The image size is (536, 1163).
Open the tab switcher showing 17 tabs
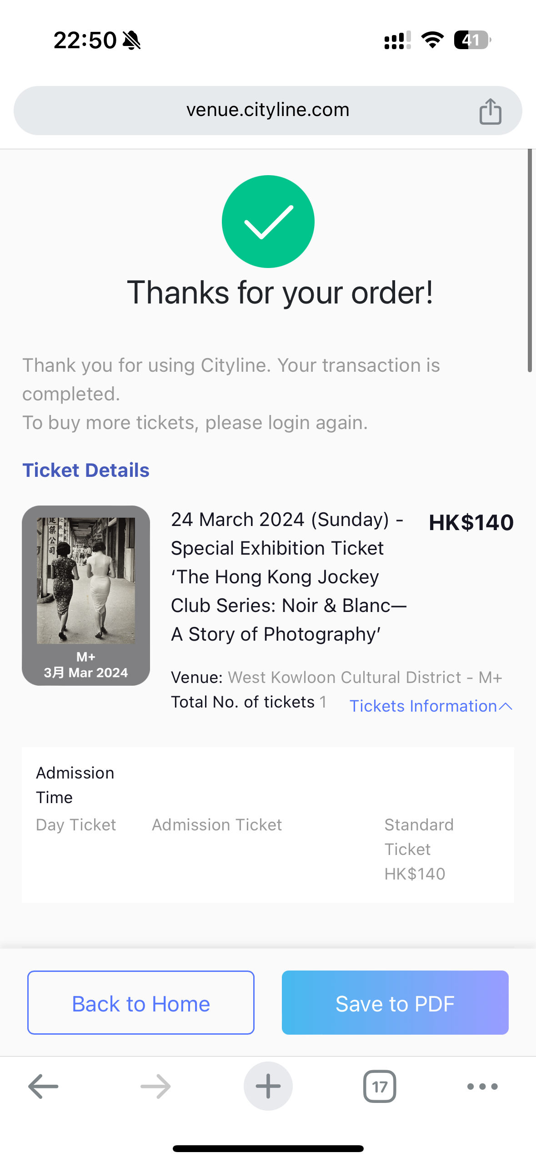pyautogui.click(x=380, y=1086)
